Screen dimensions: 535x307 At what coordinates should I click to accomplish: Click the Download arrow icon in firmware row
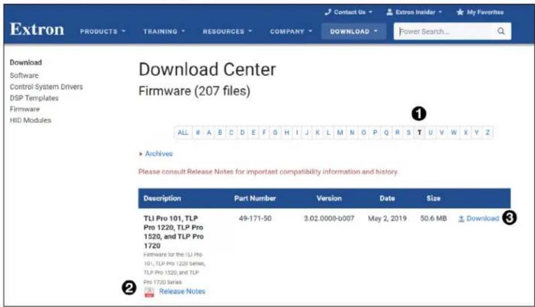461,219
